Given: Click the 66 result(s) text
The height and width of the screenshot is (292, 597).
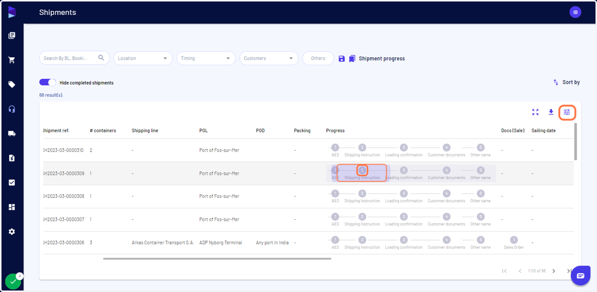Looking at the screenshot, I should (x=51, y=95).
